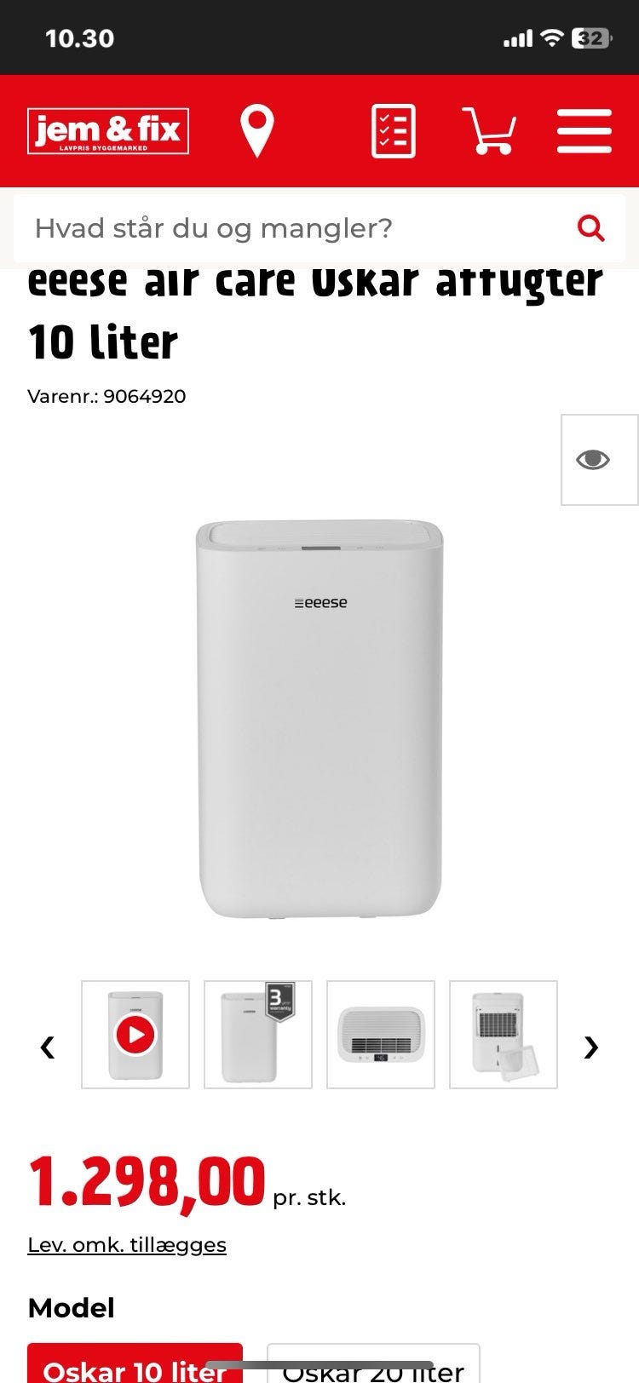Open the hamburger menu

tap(584, 131)
